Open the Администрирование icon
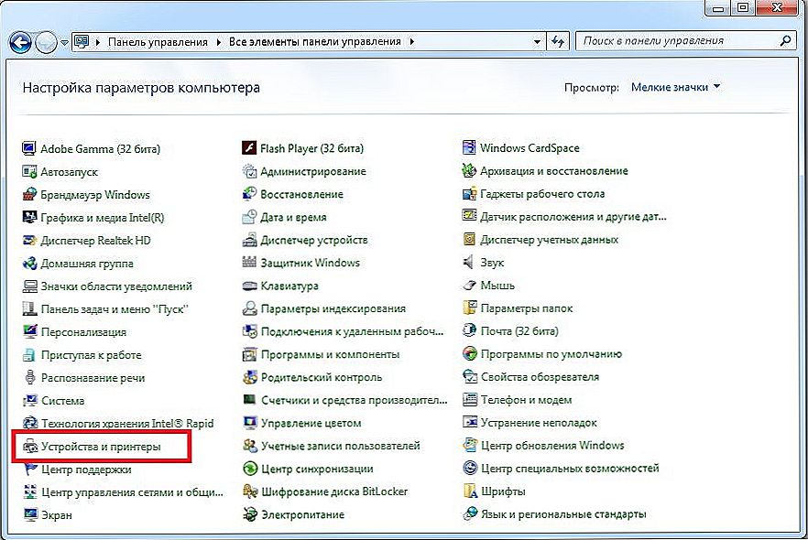Viewport: 808px width, 540px height. (249, 171)
